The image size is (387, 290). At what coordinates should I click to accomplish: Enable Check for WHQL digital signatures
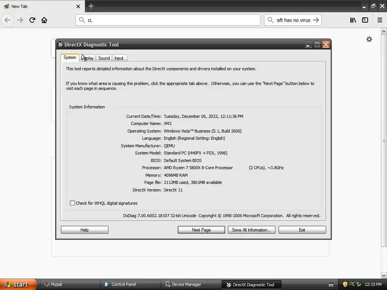[72, 203]
